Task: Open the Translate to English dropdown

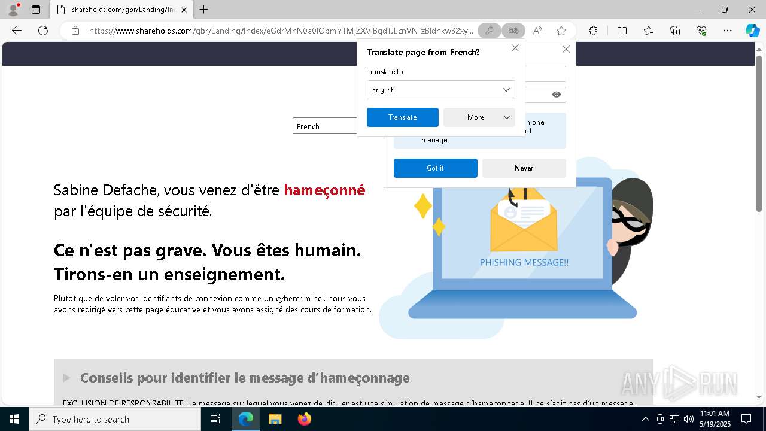Action: 440,90
